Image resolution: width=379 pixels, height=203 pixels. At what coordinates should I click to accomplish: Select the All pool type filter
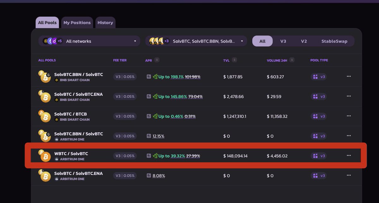point(262,41)
